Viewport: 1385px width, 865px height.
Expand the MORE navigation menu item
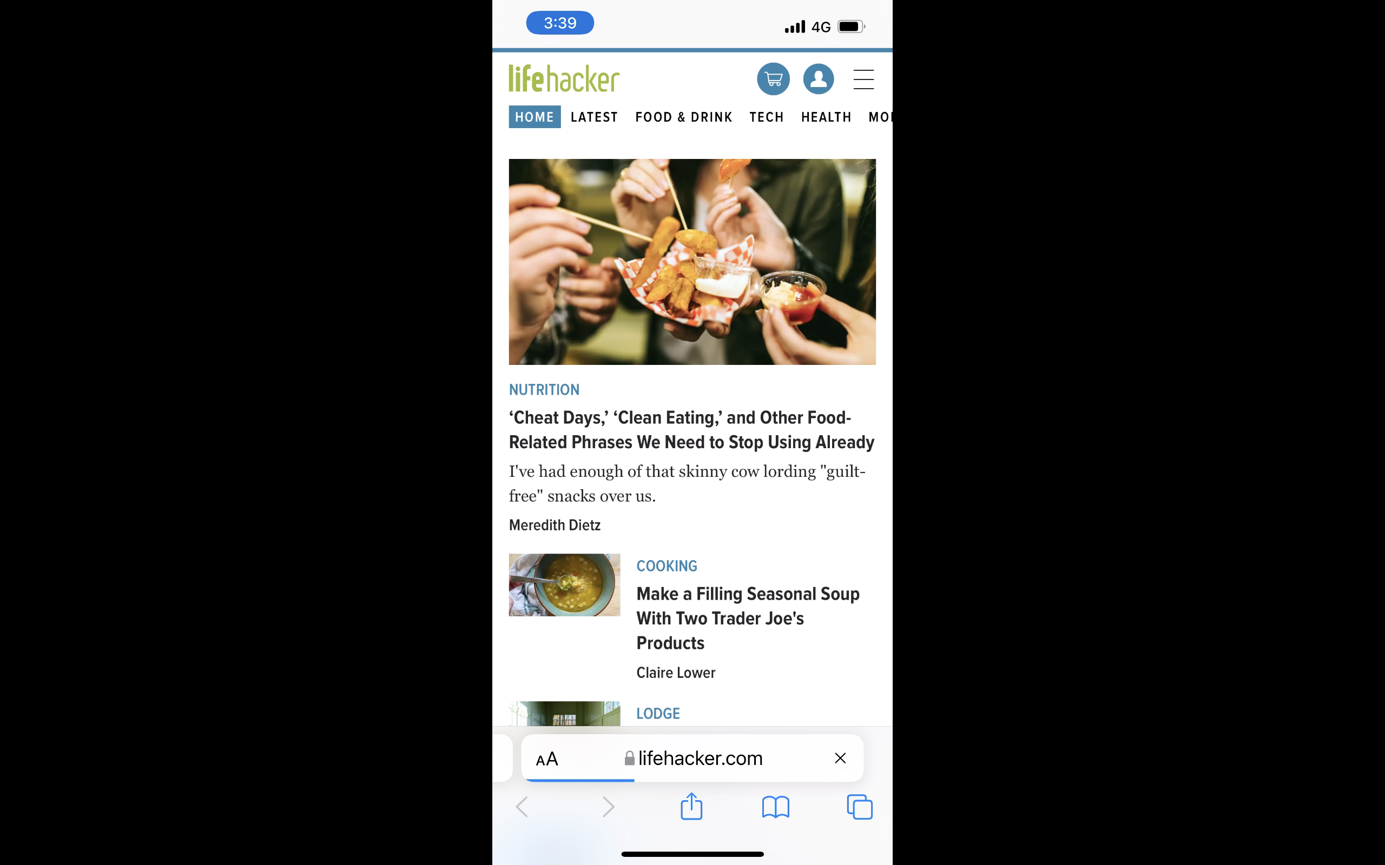(x=880, y=117)
